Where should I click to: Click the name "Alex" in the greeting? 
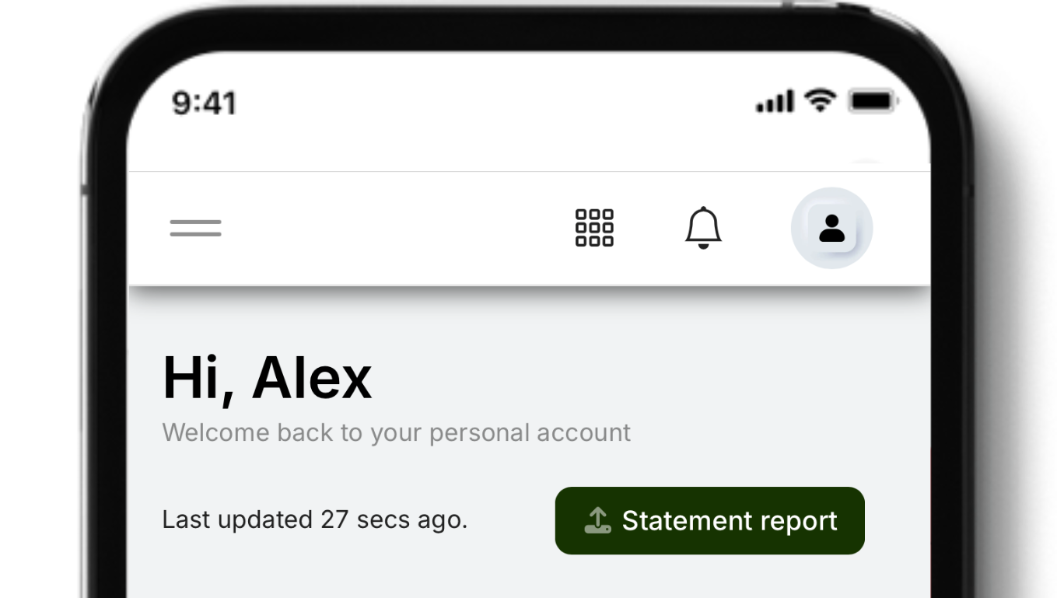click(312, 379)
